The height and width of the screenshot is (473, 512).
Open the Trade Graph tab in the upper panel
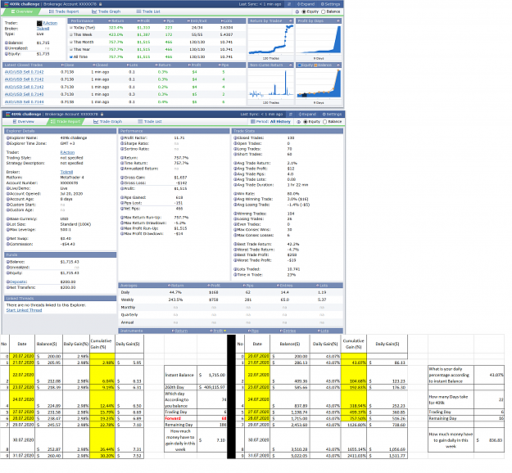pyautogui.click(x=106, y=11)
